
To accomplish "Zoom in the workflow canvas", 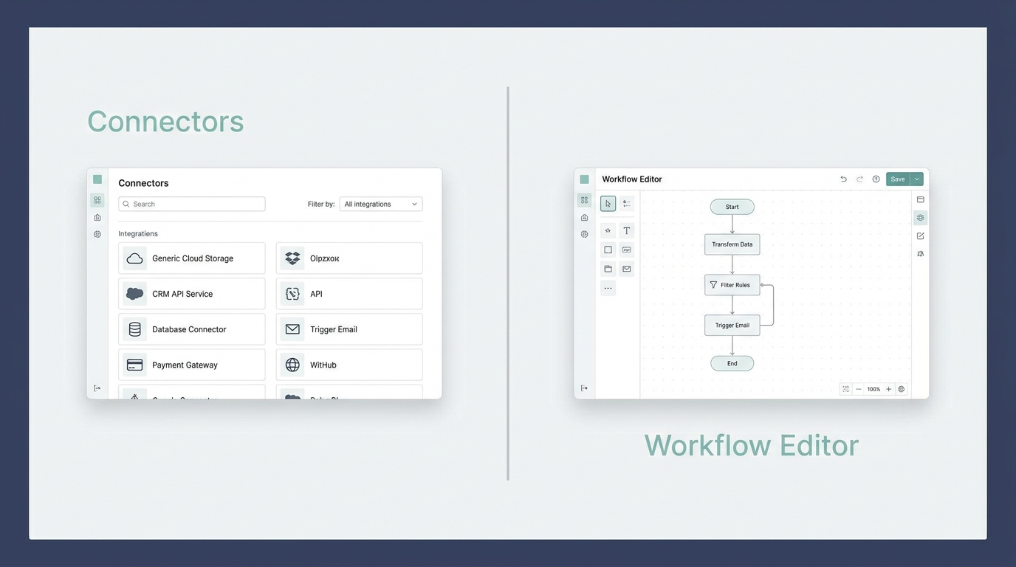I will (888, 389).
